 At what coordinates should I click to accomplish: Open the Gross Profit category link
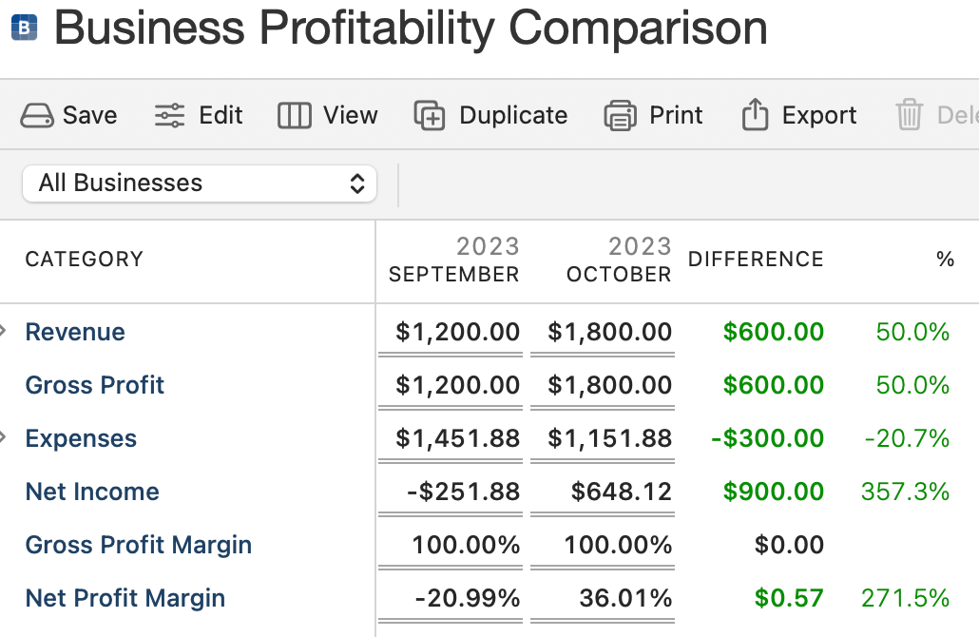point(95,385)
